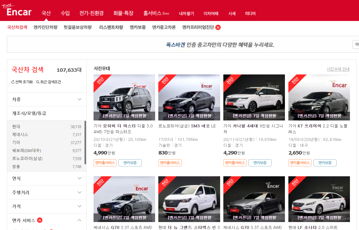
Task: Open the 이차어때 menu
Action: pyautogui.click(x=211, y=13)
